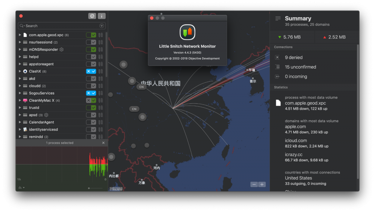
Task: Toggle the blue allow/deny switch for ClashX
Action: coord(91,72)
